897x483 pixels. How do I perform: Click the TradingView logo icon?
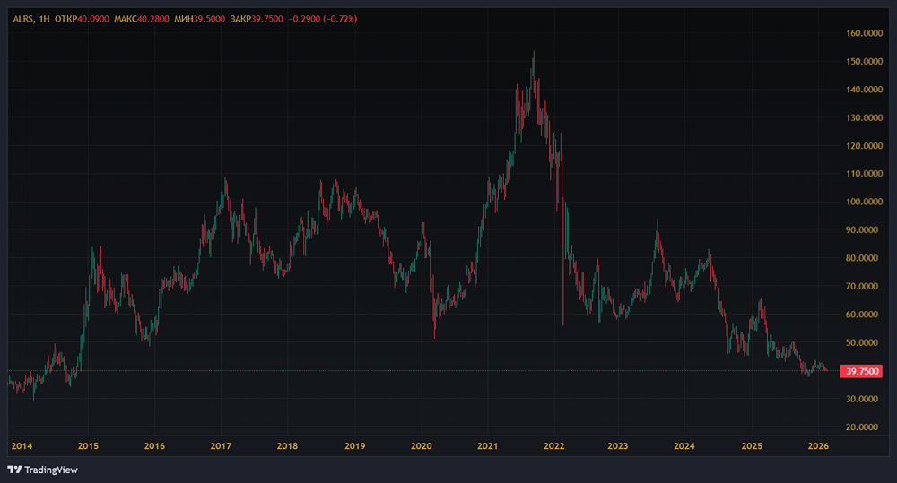point(14,470)
